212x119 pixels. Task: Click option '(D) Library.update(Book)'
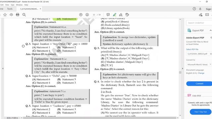pyautogui.click(x=115, y=28)
